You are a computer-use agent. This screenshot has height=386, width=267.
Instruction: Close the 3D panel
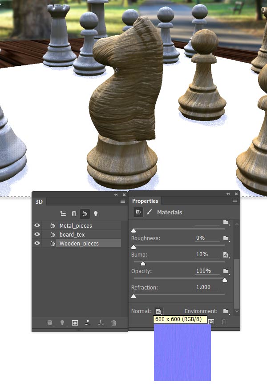coord(124,195)
